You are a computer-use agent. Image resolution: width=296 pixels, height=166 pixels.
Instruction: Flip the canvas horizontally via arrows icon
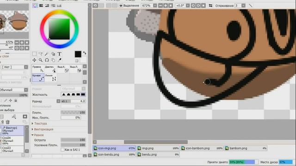210,6
